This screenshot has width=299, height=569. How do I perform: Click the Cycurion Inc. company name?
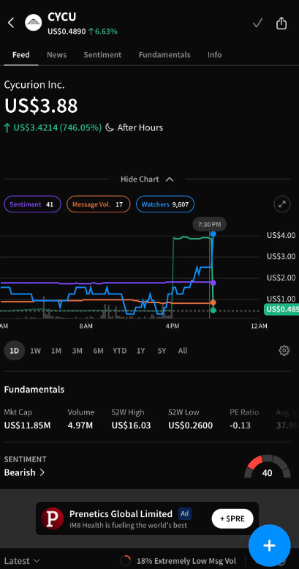(x=34, y=85)
